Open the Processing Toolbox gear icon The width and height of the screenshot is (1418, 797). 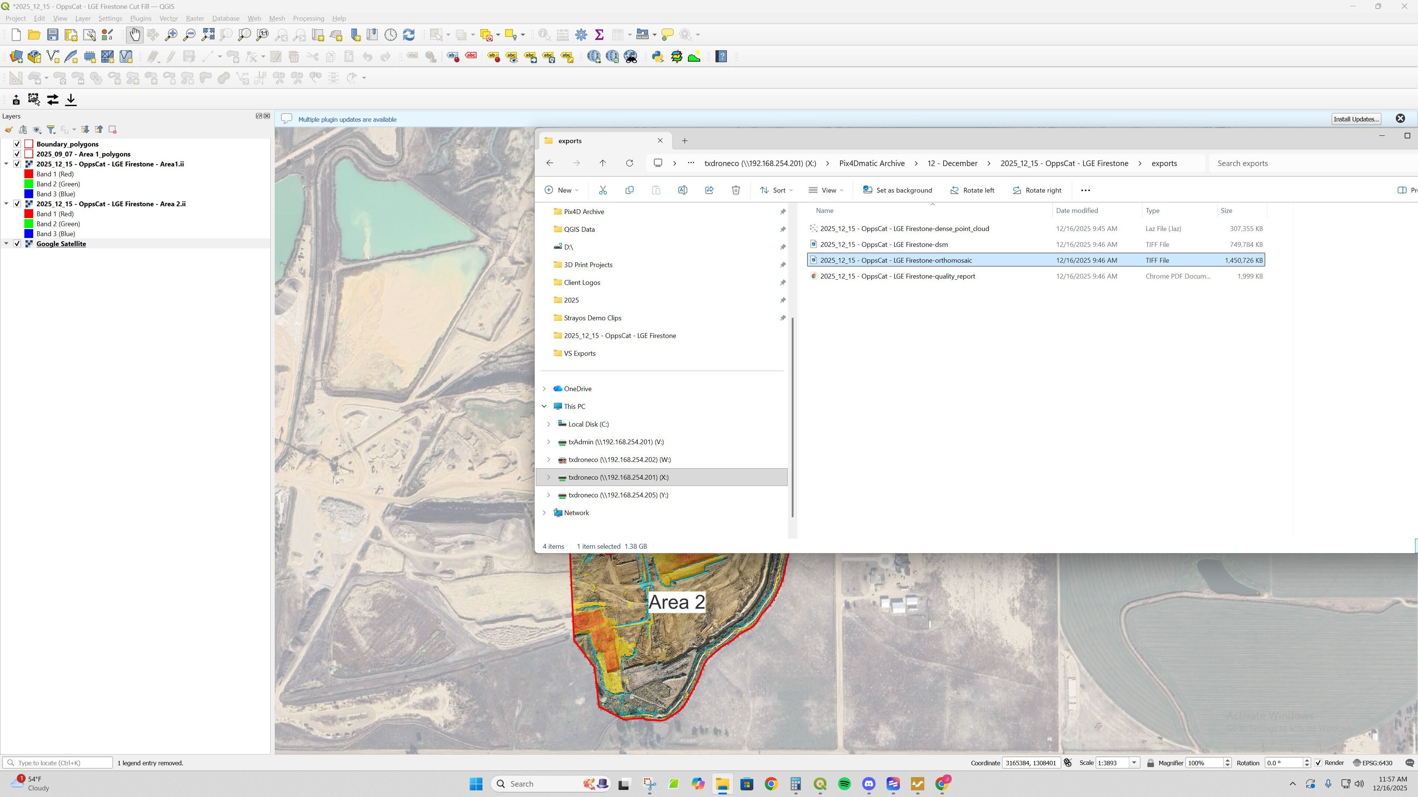(x=581, y=35)
